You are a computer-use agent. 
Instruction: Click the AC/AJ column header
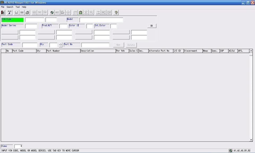233,51
